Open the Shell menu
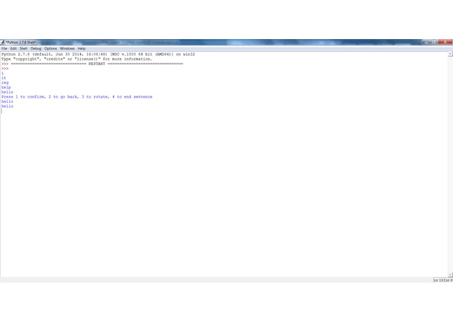This screenshot has height=322, width=453. [x=23, y=48]
